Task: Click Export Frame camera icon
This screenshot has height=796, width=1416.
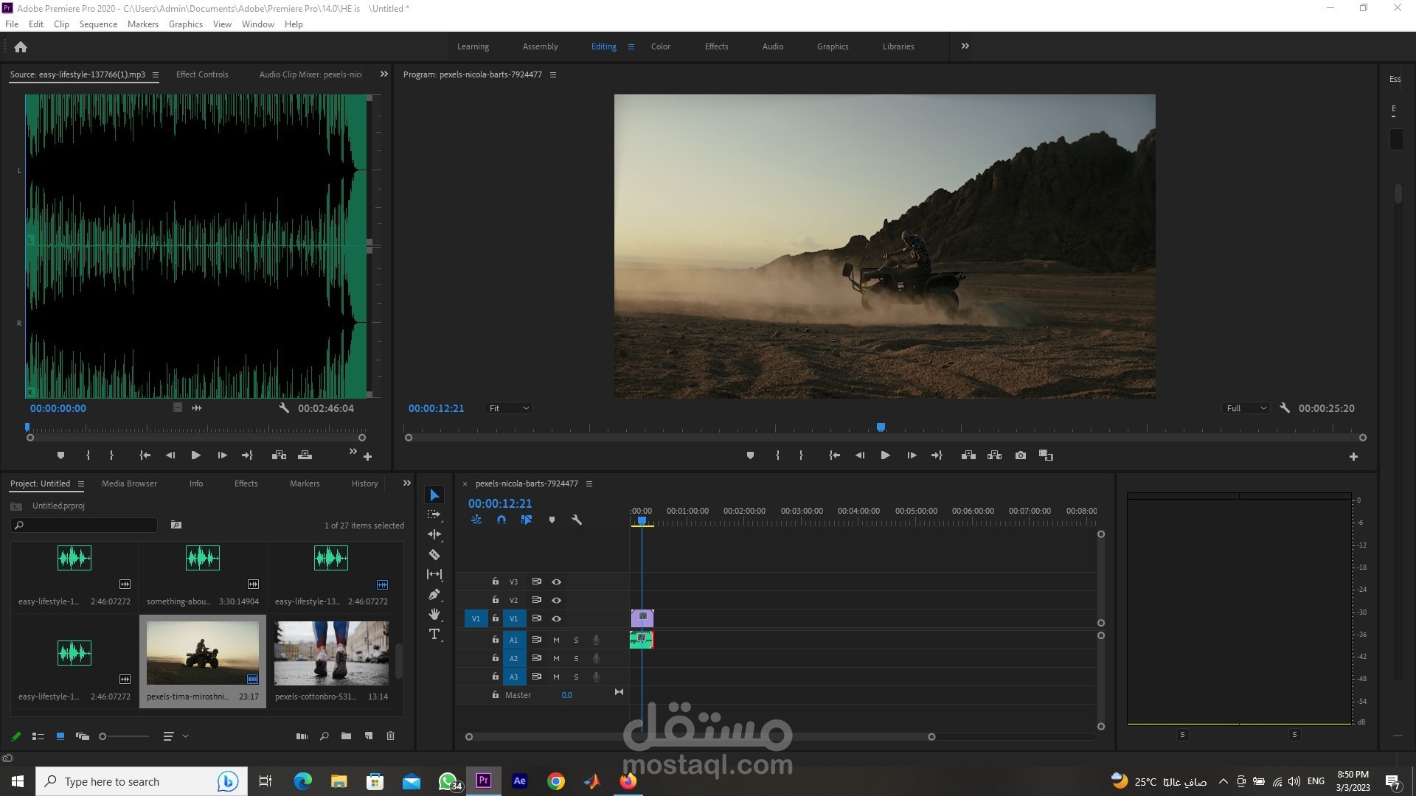Action: (x=1021, y=455)
